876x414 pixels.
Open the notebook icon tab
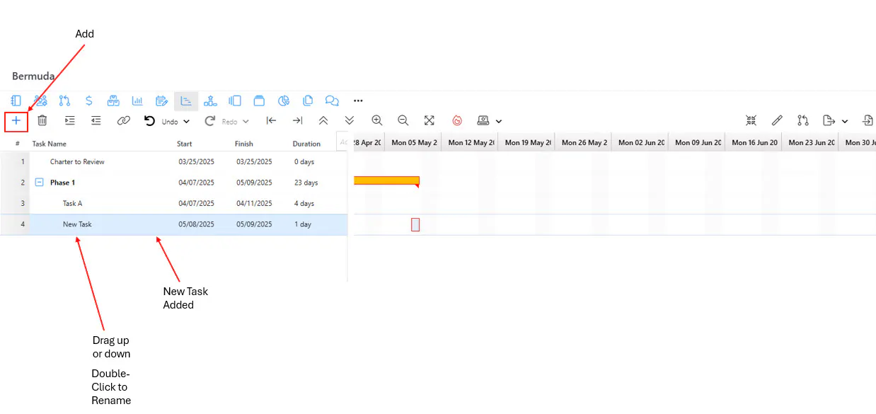click(x=16, y=100)
